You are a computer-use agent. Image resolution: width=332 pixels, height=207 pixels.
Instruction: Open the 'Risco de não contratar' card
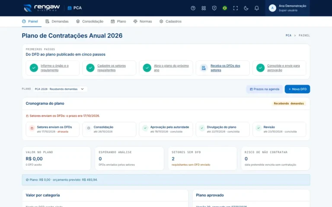275,158
